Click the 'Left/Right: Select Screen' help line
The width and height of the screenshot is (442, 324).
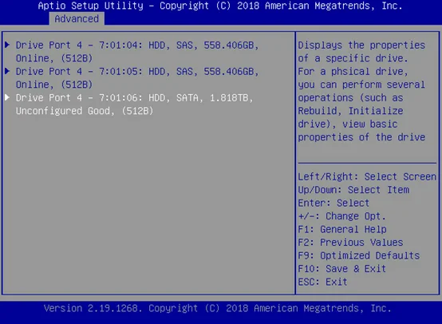pyautogui.click(x=367, y=177)
